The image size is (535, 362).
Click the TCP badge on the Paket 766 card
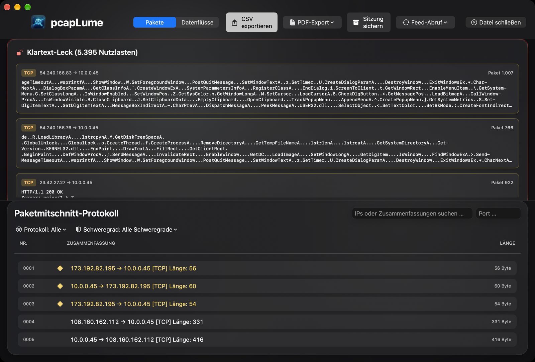click(x=29, y=128)
